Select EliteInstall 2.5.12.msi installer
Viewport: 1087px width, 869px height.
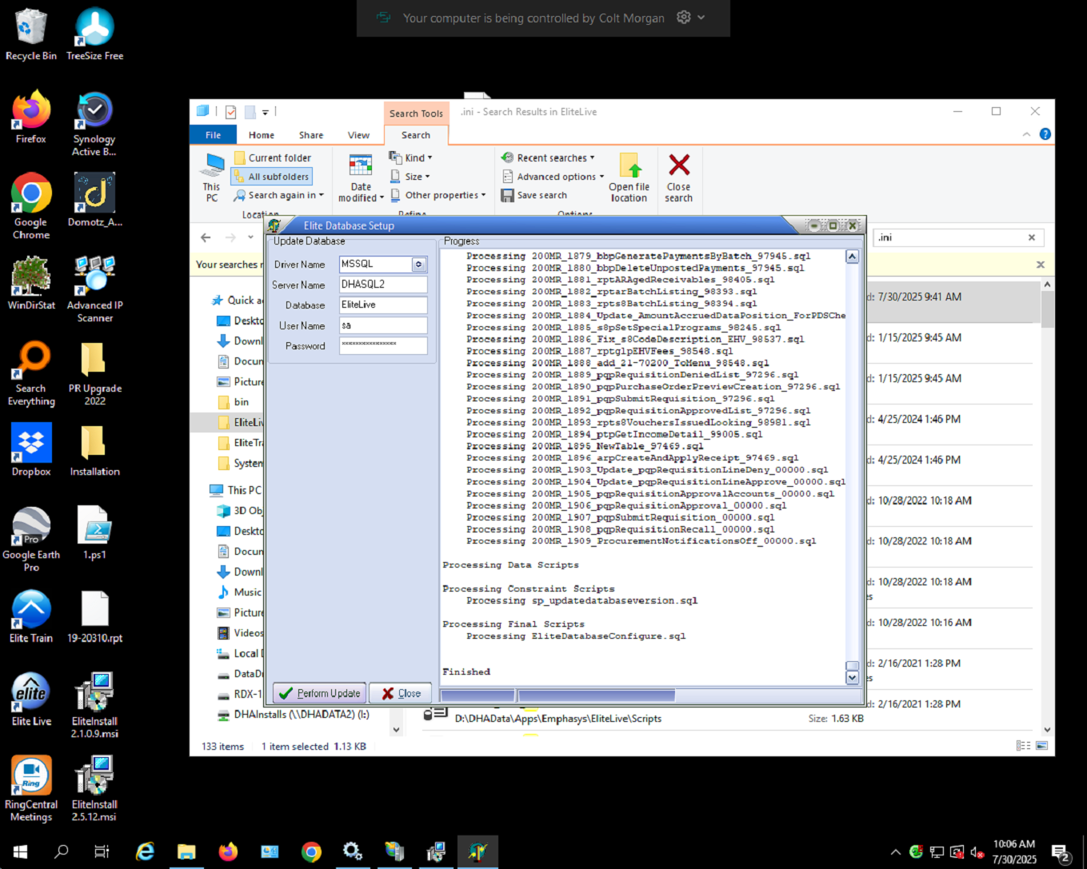[94, 789]
